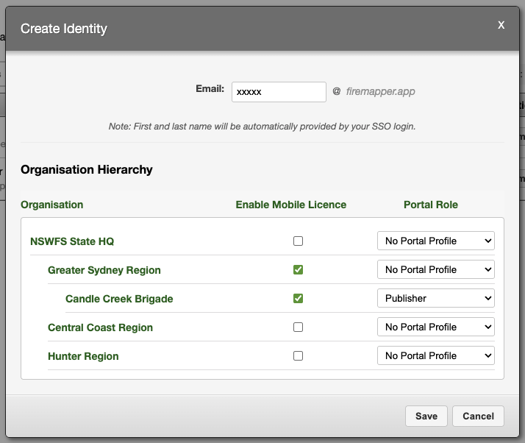Select the Hunter Region name
This screenshot has height=443, width=525.
click(x=83, y=356)
